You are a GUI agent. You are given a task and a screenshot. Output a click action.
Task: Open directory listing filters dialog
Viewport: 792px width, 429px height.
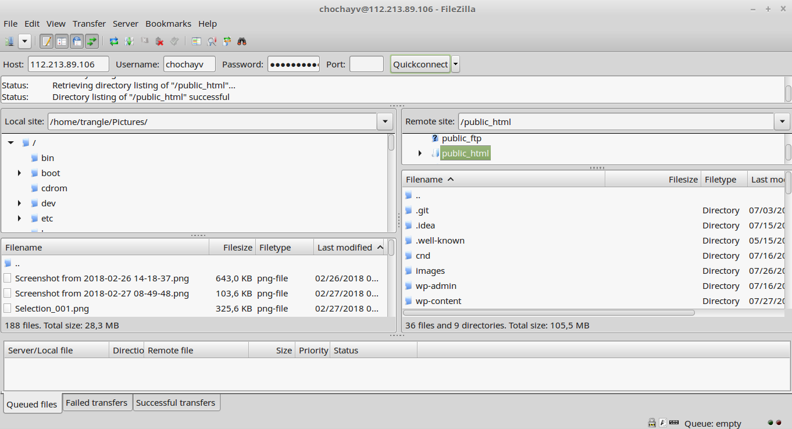point(197,41)
